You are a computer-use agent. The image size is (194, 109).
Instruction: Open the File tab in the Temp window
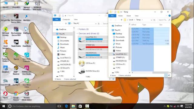112,16
